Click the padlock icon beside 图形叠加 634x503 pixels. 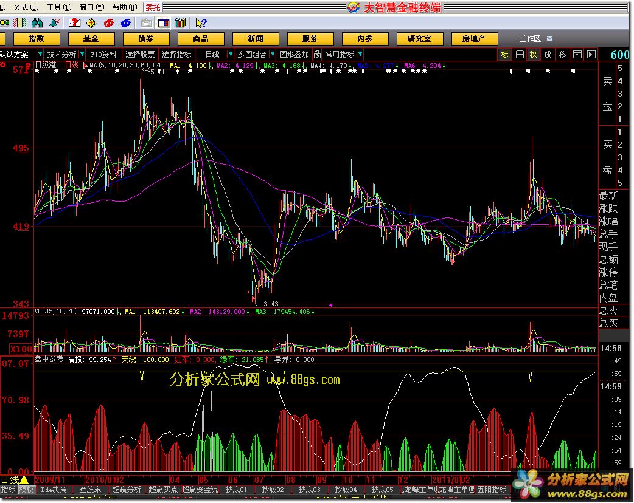tap(318, 54)
